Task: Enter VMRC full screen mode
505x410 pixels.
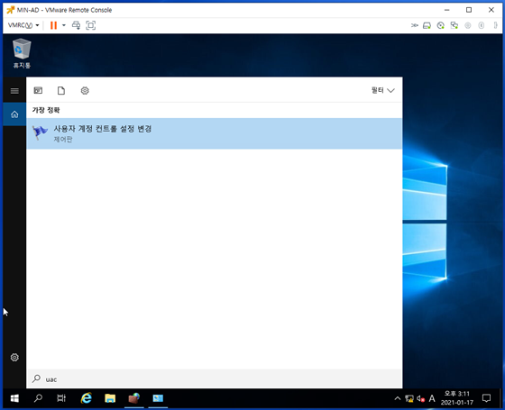Action: [91, 25]
